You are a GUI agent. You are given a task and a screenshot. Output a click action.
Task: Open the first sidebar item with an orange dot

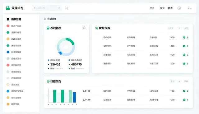[x=14, y=39]
